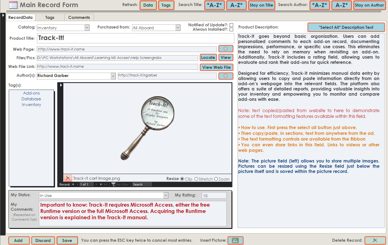This screenshot has height=245, width=388.
Task: Click Search Title A-Z* button
Action: pos(236,5)
